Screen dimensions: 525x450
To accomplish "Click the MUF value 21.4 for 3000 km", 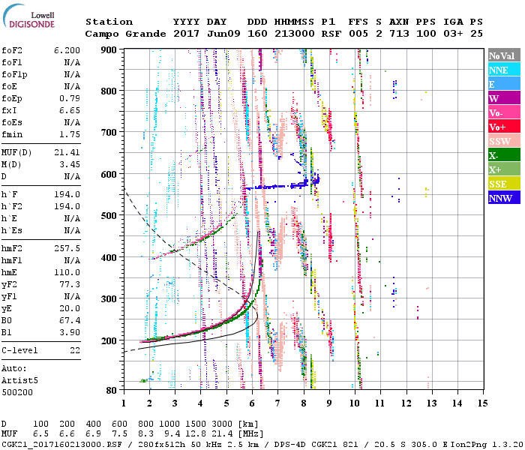I will (x=222, y=434).
